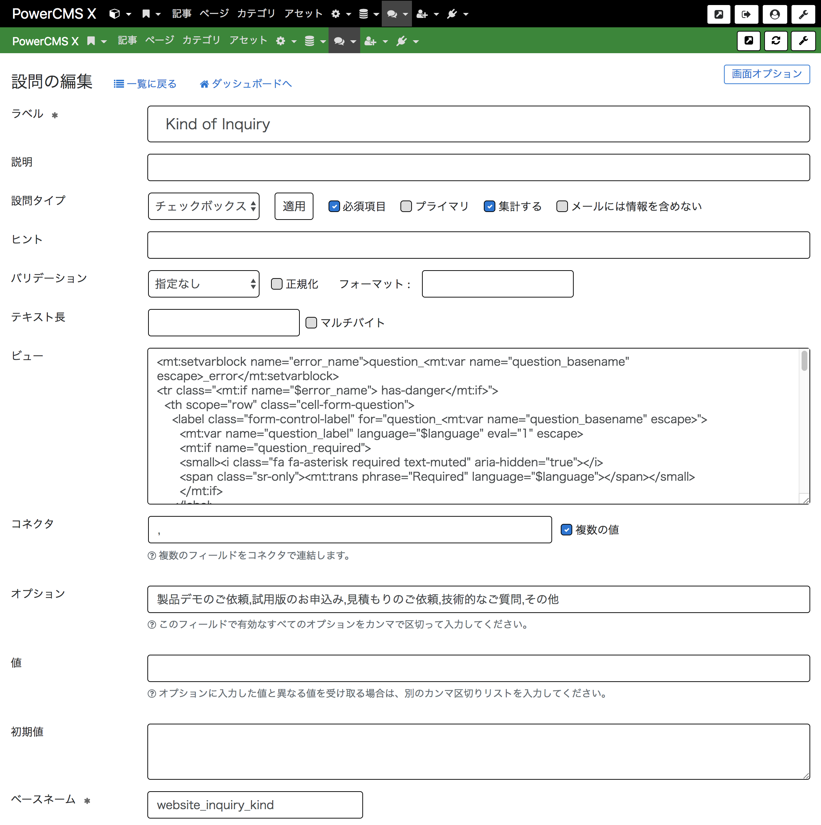Image resolution: width=821 pixels, height=825 pixels.
Task: Click the ベースネーム field website_inquiry_kind
Action: (x=255, y=805)
